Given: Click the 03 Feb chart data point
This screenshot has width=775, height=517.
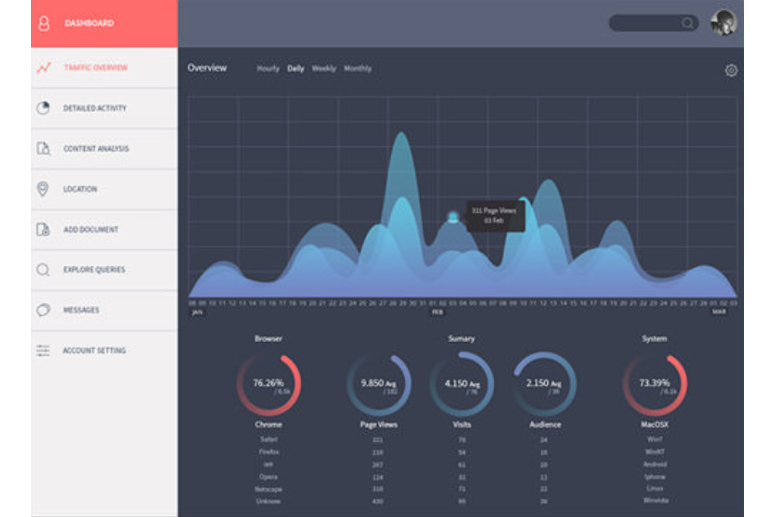Looking at the screenshot, I should (453, 217).
